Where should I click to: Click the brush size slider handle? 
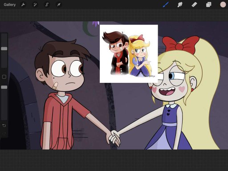coord(4,49)
